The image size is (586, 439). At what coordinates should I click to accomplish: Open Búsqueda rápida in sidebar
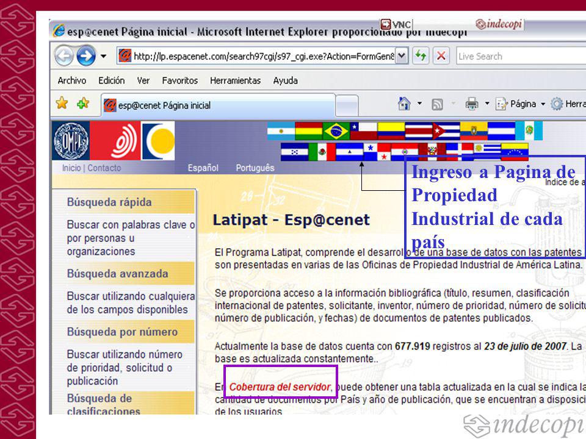click(x=109, y=202)
